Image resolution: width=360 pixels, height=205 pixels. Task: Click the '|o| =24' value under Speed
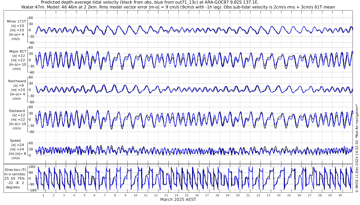click(x=17, y=145)
